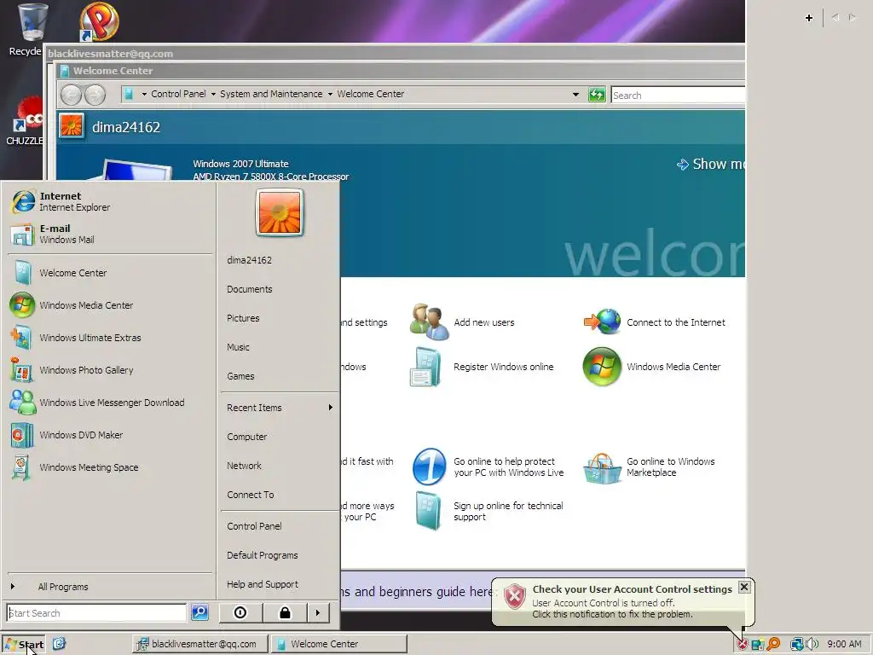The width and height of the screenshot is (873, 655).
Task: Open Computer from Start menu
Action: pyautogui.click(x=247, y=437)
